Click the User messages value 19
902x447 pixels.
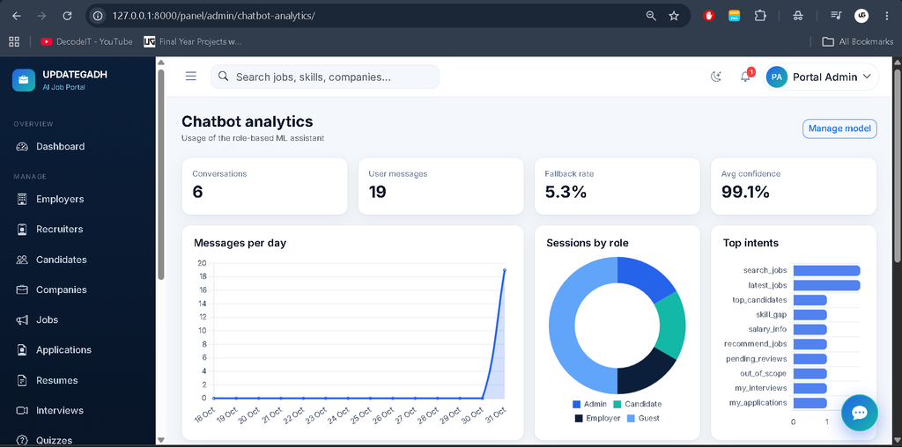(x=377, y=193)
